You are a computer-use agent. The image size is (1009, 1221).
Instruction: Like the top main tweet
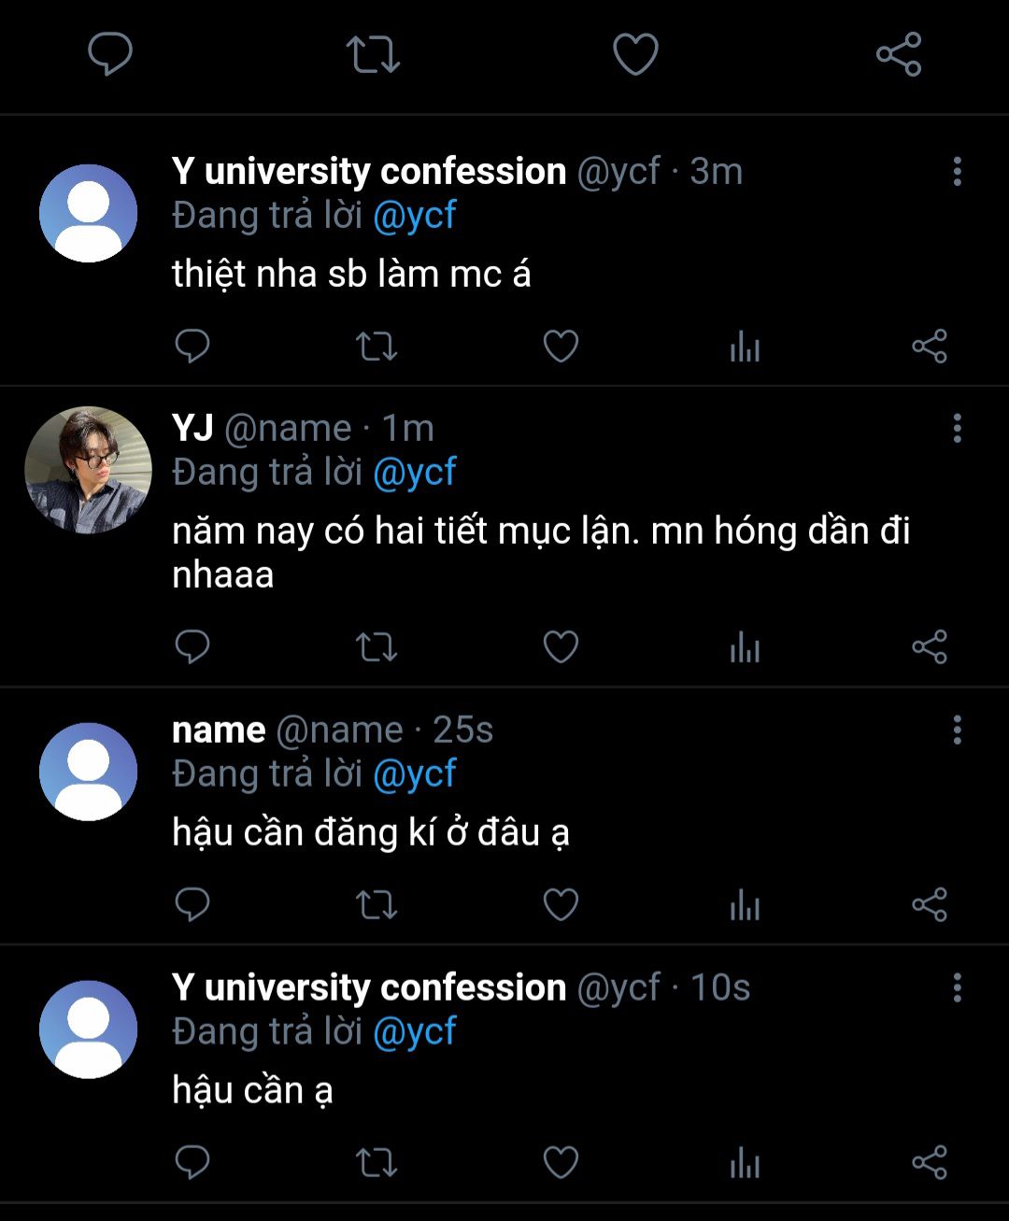[635, 54]
